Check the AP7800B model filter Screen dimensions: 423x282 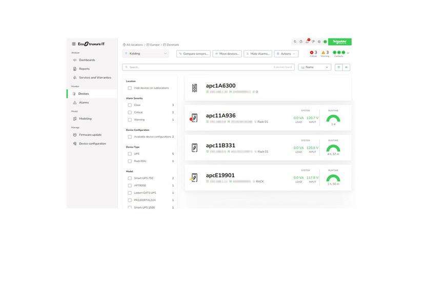click(x=130, y=186)
